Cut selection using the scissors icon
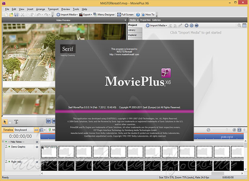Viewport: 249px width, 181px height. point(22,15)
